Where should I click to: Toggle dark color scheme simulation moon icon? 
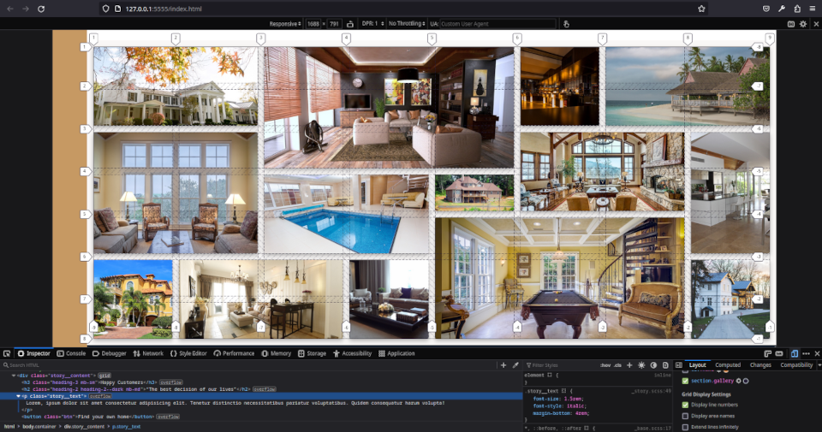click(x=653, y=365)
